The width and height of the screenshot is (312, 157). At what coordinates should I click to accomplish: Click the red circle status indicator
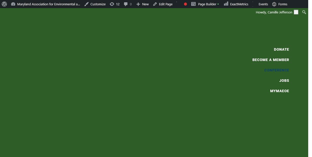pyautogui.click(x=185, y=4)
